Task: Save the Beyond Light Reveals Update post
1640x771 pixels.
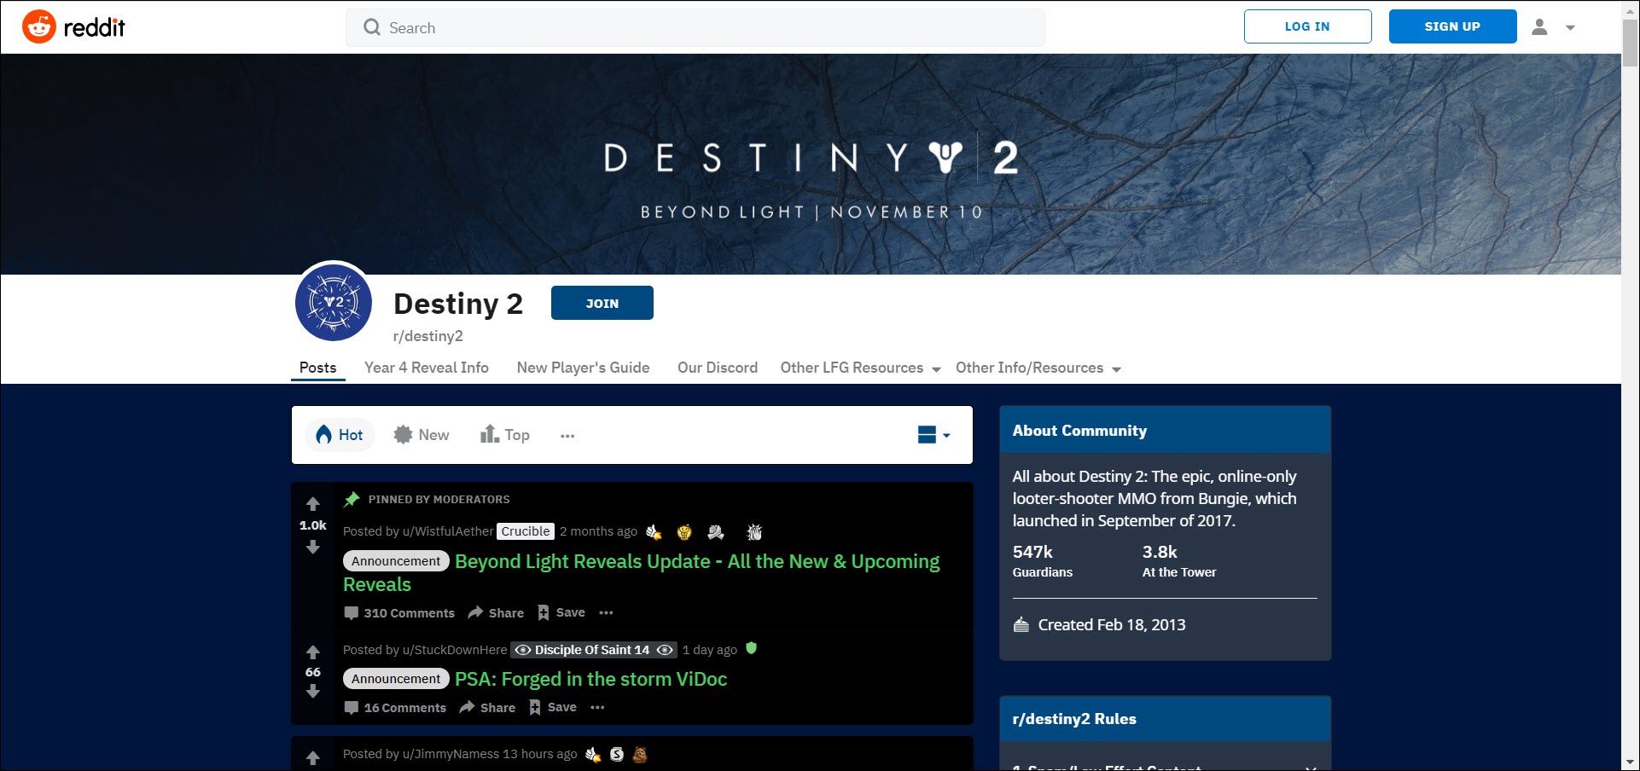Action: [x=561, y=612]
